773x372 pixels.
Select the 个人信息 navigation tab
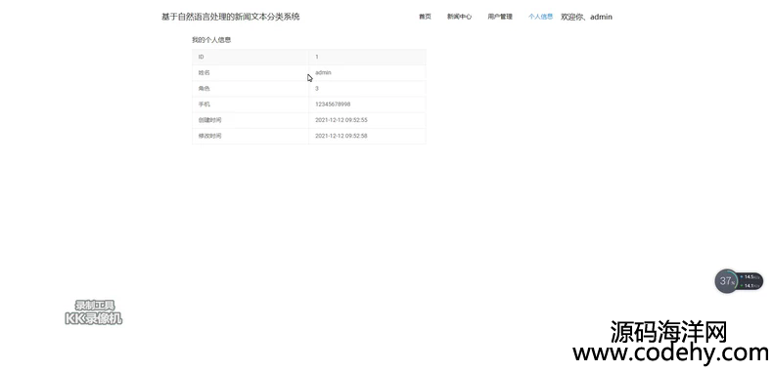541,17
